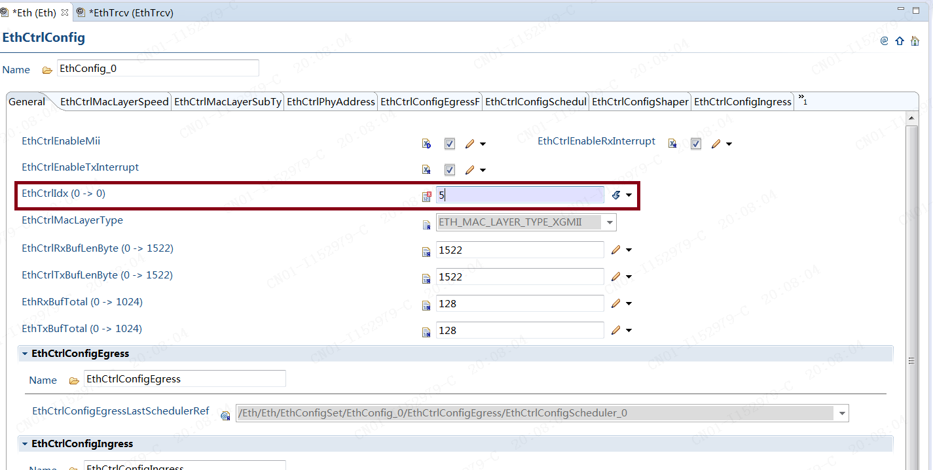The height and width of the screenshot is (470, 933).
Task: Click the parameter icon left of EthCtrlEnableRxInterrupt checkbox
Action: [x=672, y=144]
